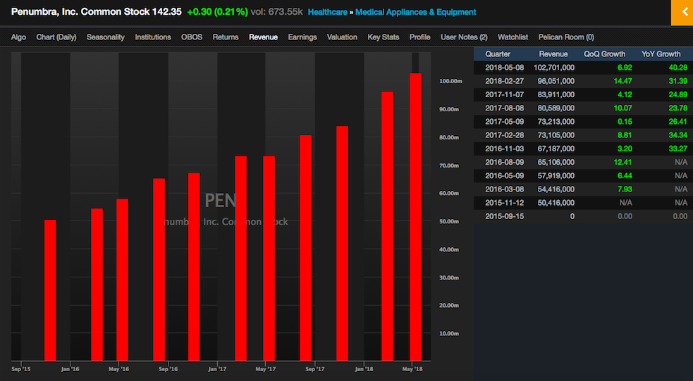Click the shortest red revenue bar
Image resolution: width=693 pixels, height=381 pixels.
pyautogui.click(x=50, y=290)
